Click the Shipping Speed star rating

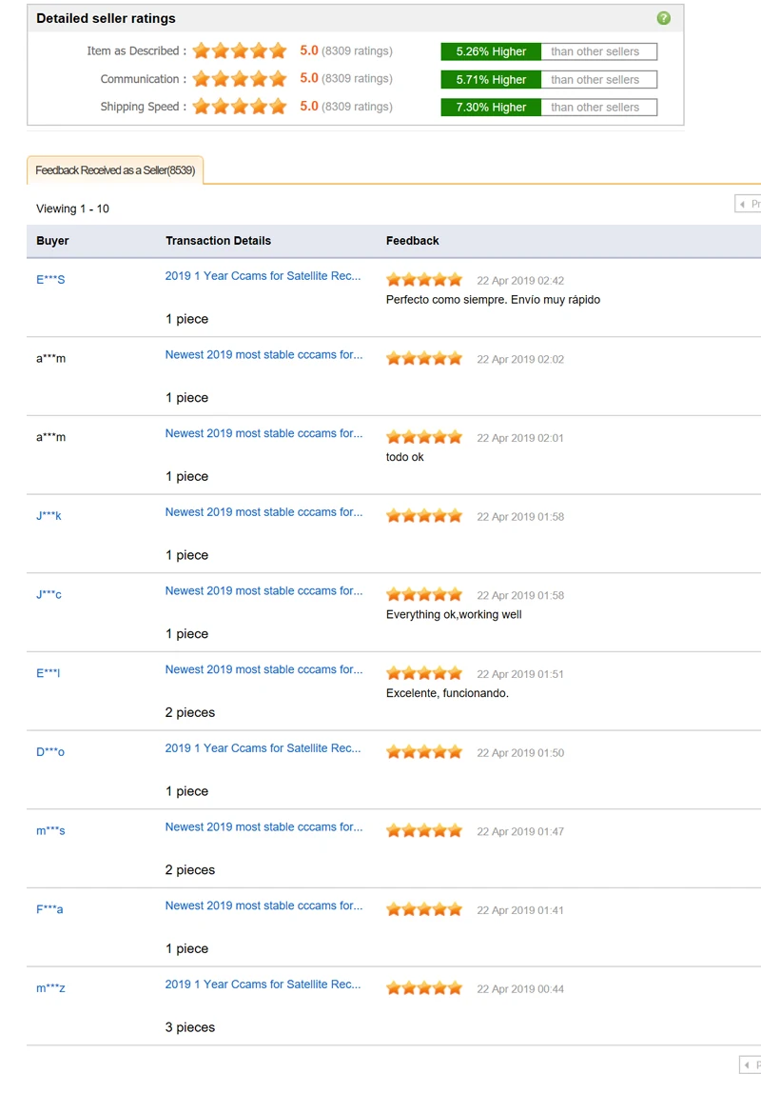(240, 107)
